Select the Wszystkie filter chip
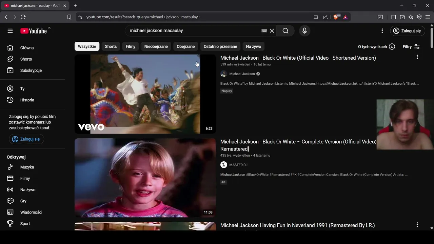The image size is (434, 244). [87, 46]
